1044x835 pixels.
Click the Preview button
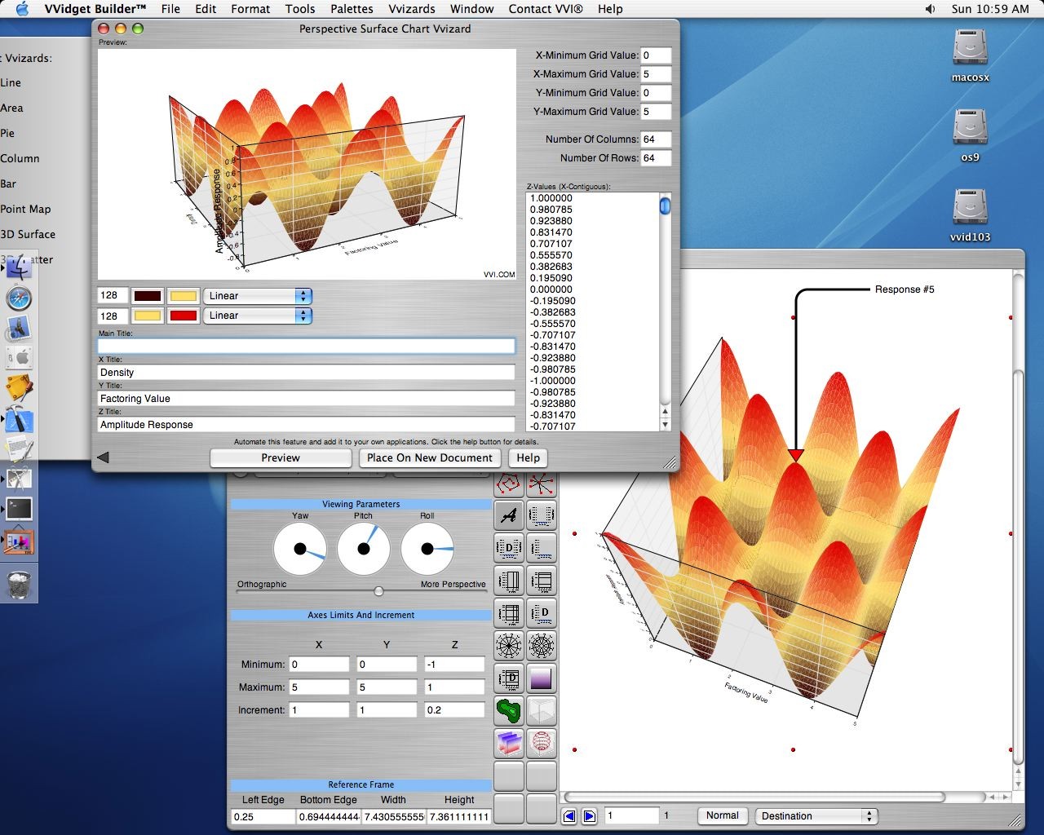(x=281, y=458)
